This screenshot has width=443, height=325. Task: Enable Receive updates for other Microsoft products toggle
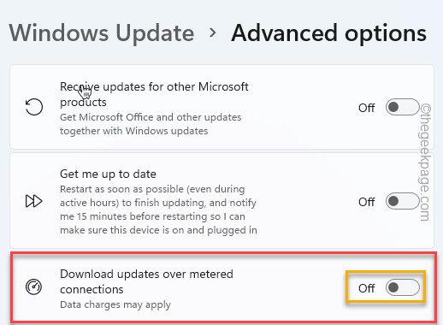coord(402,107)
